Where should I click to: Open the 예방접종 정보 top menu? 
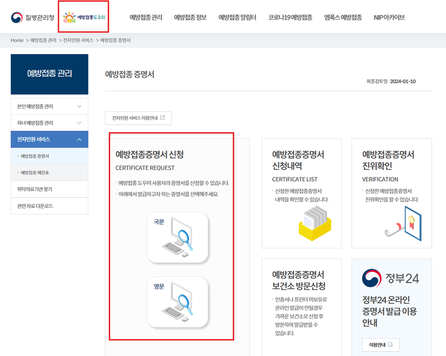190,17
